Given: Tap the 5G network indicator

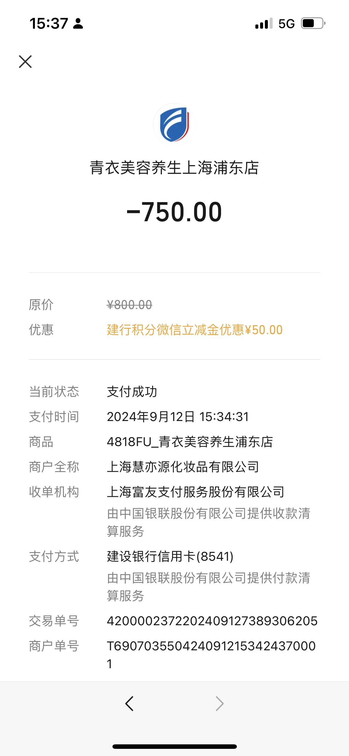Looking at the screenshot, I should [x=286, y=24].
